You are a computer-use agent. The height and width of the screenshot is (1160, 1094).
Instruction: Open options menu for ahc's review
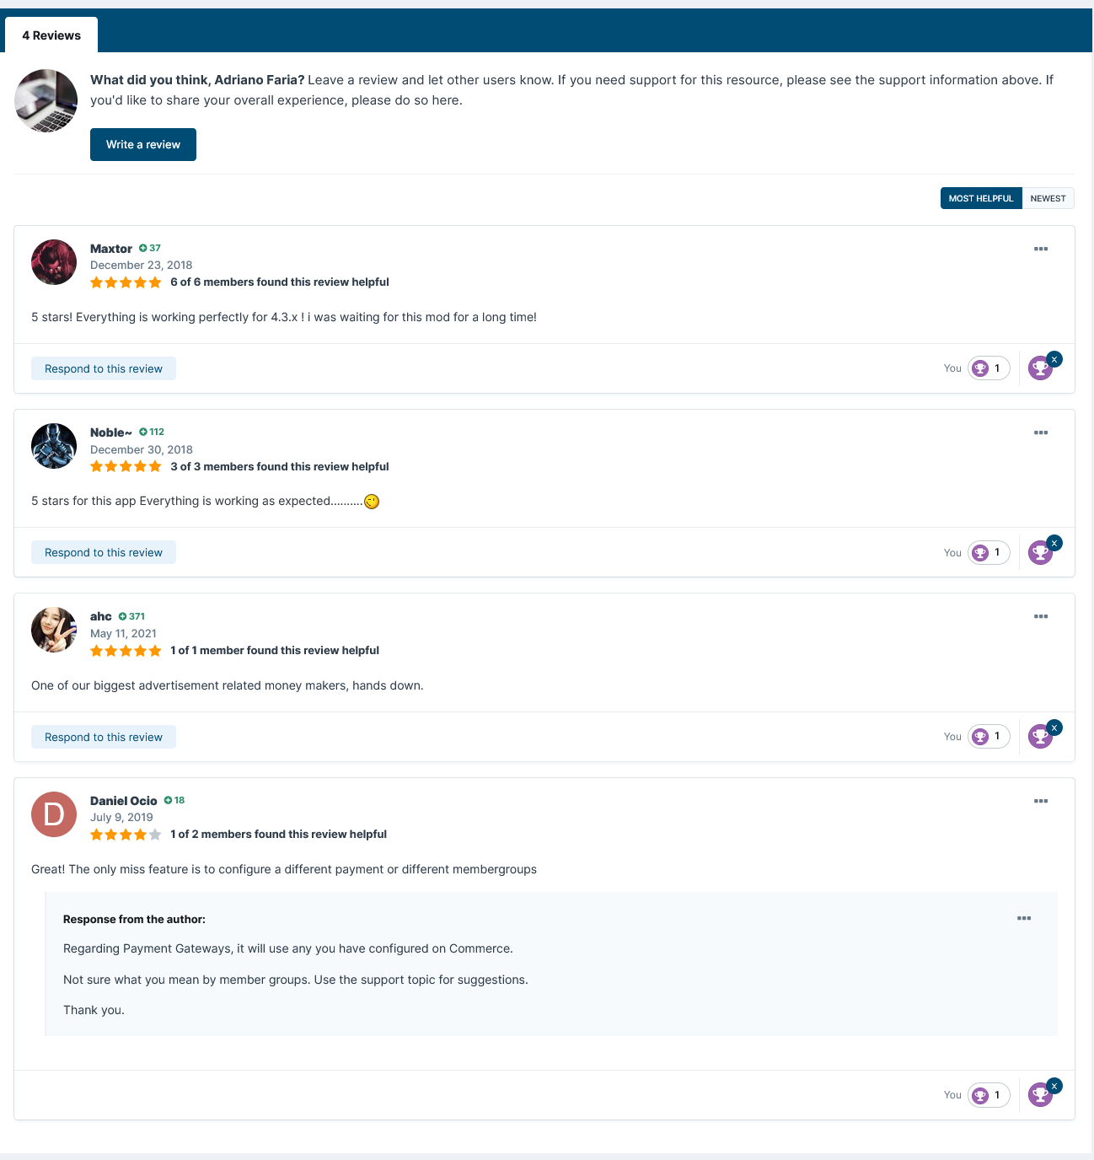pos(1041,616)
